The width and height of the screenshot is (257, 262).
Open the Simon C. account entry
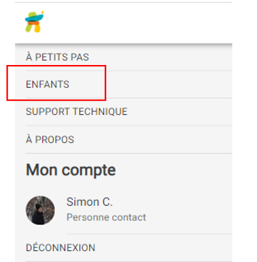(129, 210)
